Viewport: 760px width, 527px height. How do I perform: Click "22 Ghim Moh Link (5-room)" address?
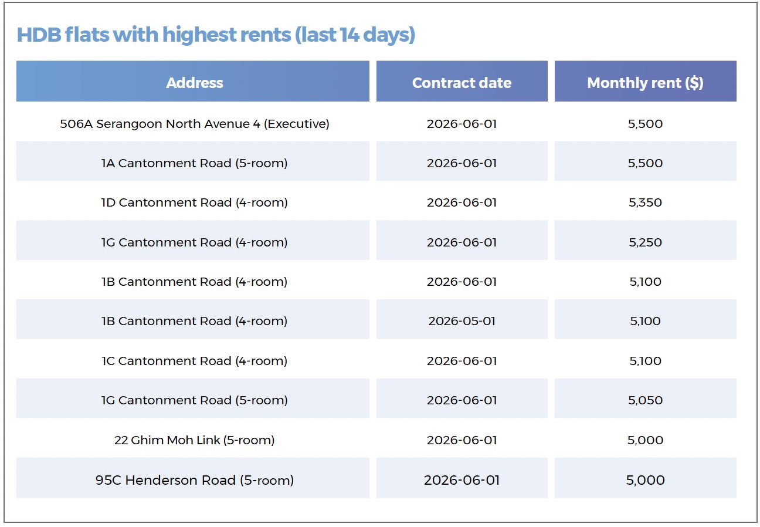[195, 440]
